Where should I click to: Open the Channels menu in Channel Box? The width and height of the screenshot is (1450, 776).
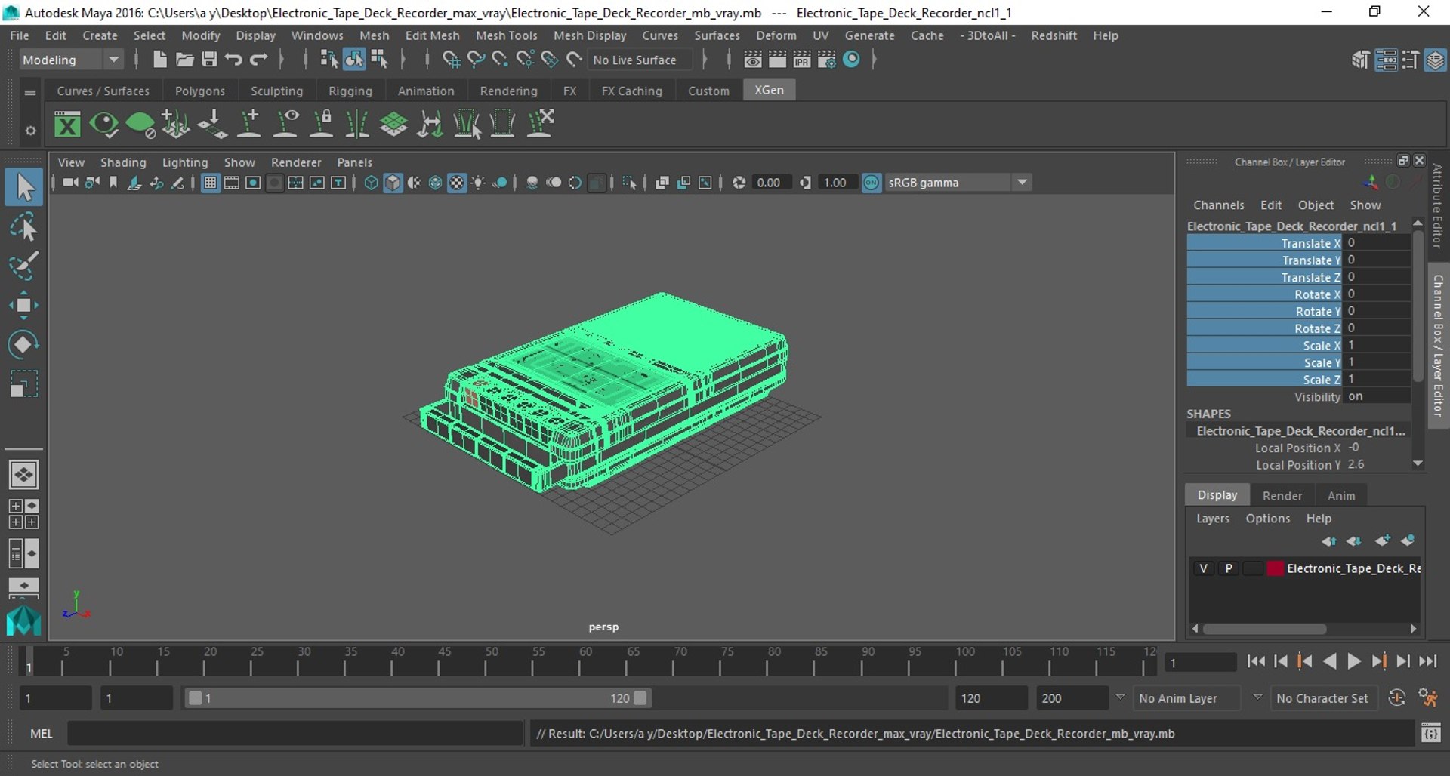(1218, 205)
